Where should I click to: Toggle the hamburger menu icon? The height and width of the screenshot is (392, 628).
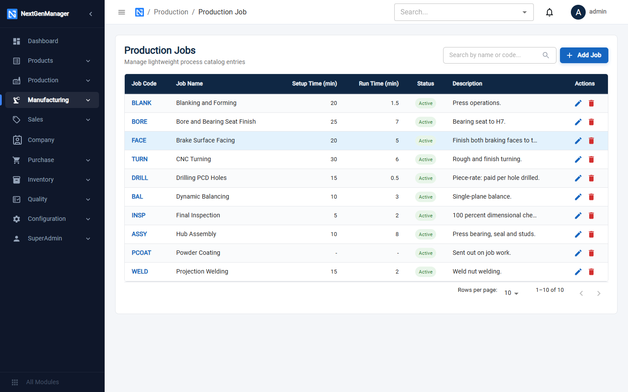(x=122, y=12)
